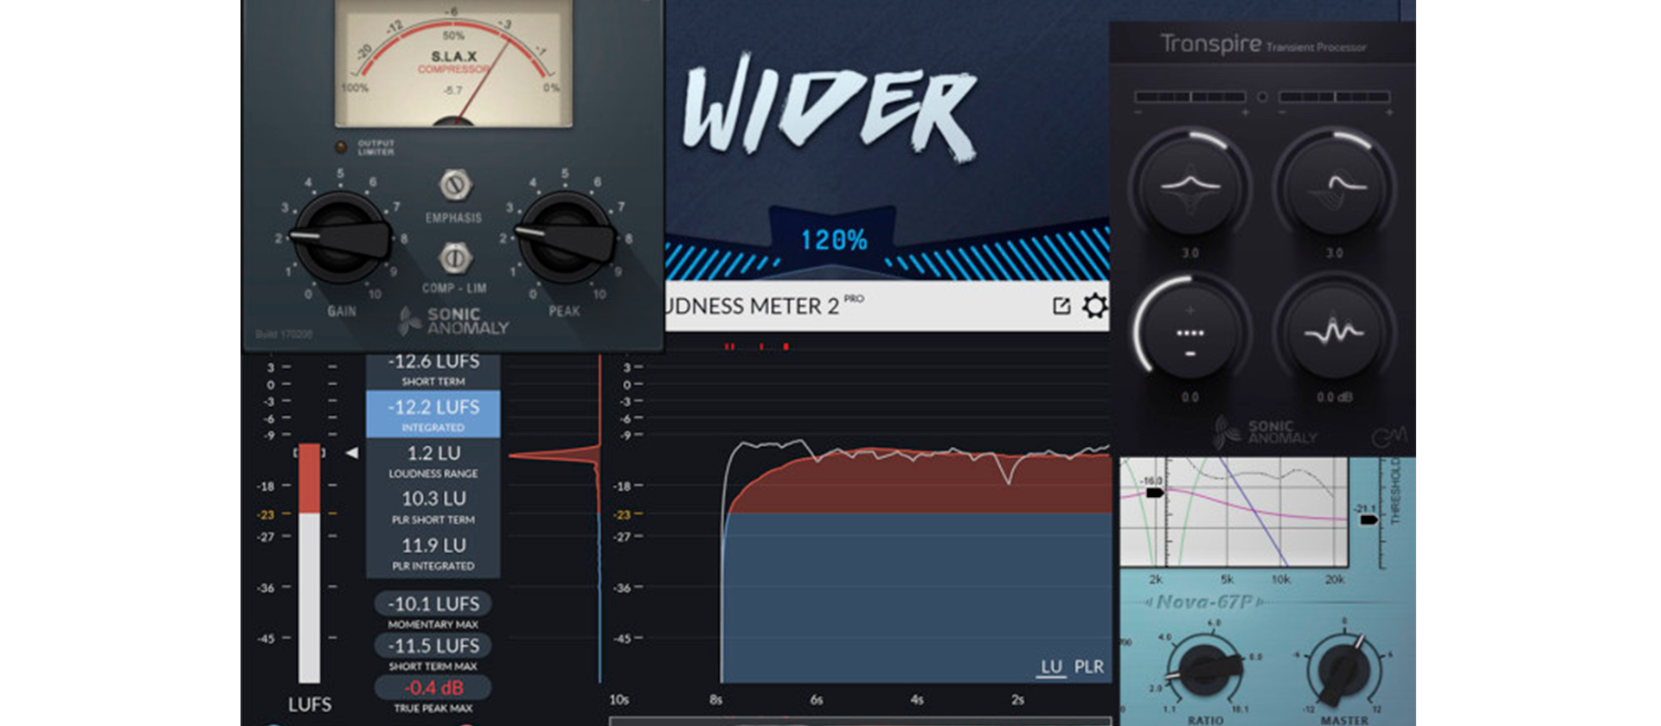Adjust the EMPHASIS screw on SLAX
Image resolution: width=1661 pixels, height=726 pixels.
[454, 185]
